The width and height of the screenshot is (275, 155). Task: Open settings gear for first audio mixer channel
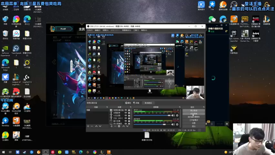[x=177, y=115]
